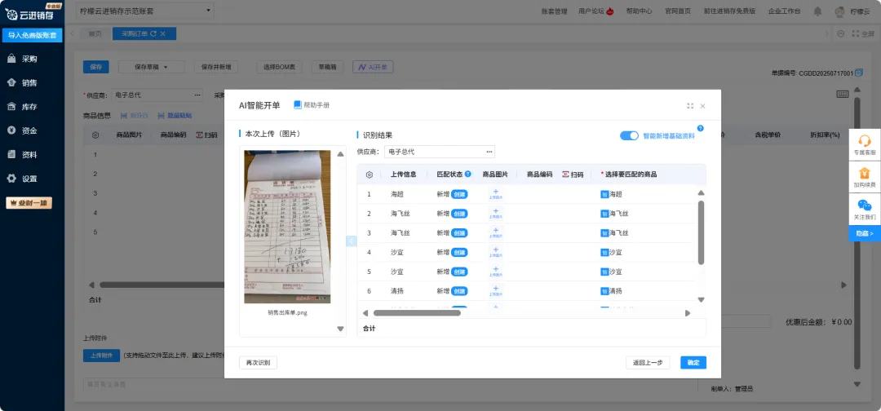The image size is (881, 411).
Task: Click 创建 for row 6 清扬
Action: pos(459,291)
